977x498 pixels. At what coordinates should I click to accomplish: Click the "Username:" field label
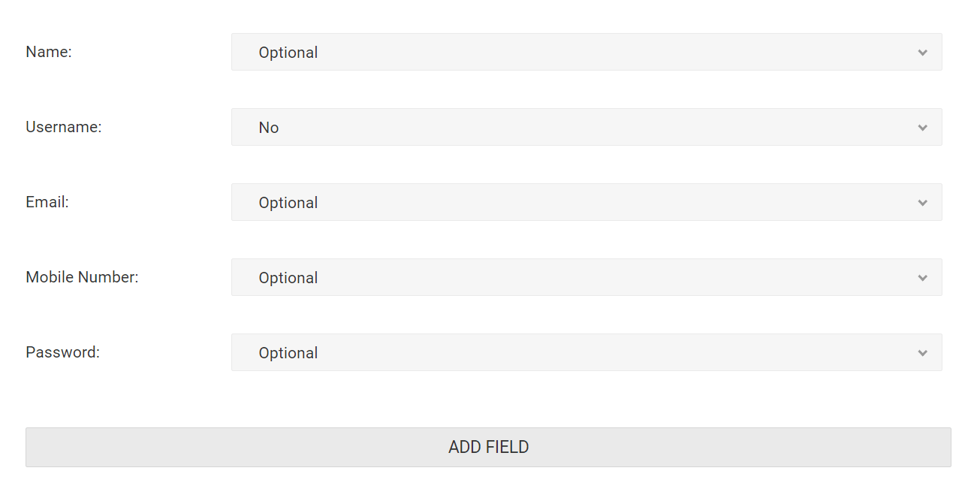[x=64, y=127]
